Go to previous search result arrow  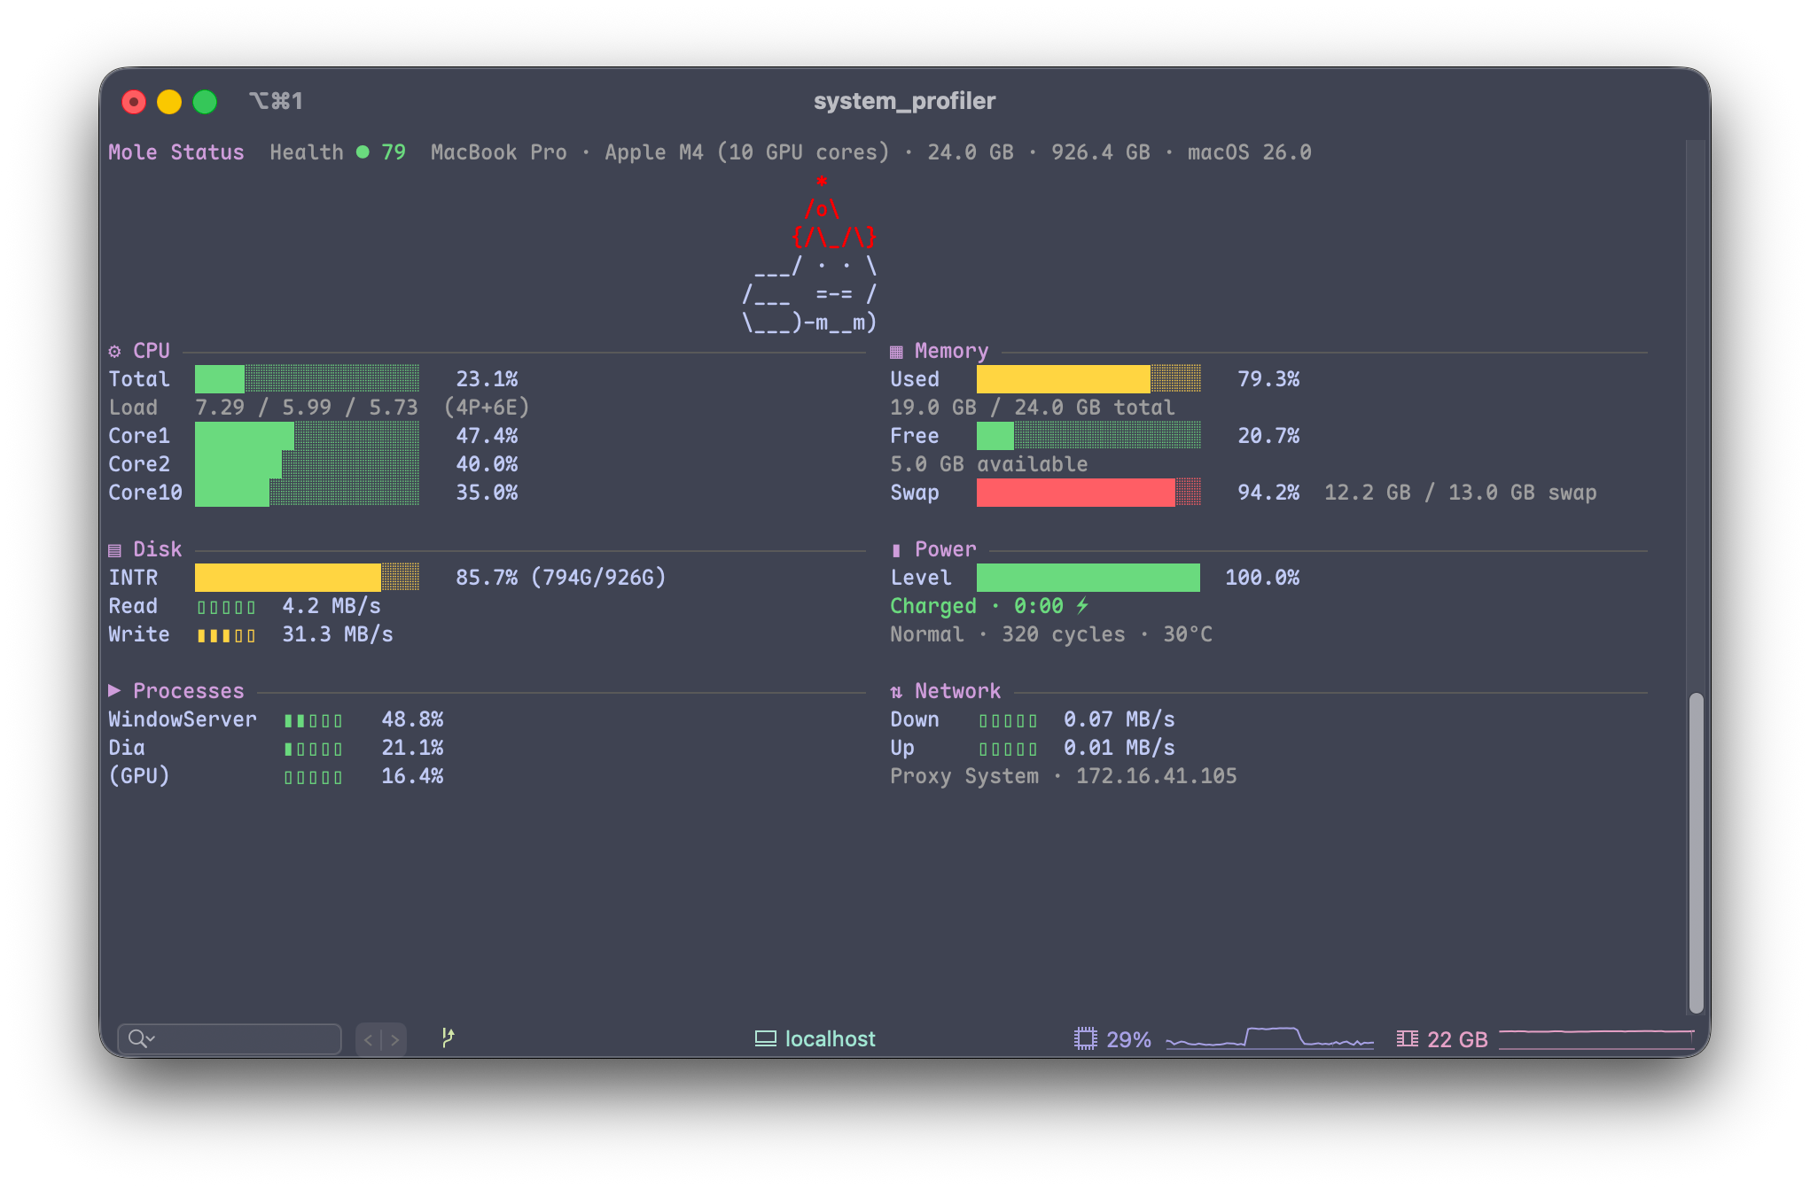(x=368, y=1039)
